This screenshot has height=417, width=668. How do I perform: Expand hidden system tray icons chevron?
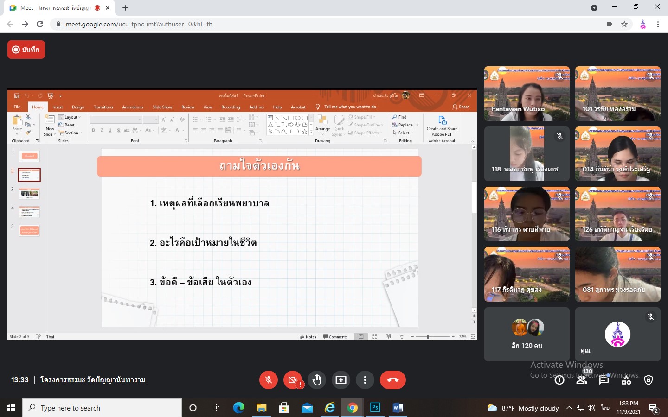tap(569, 408)
